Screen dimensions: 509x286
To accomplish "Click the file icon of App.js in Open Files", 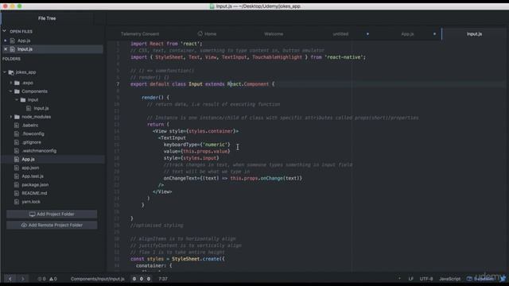I will coord(13,41).
